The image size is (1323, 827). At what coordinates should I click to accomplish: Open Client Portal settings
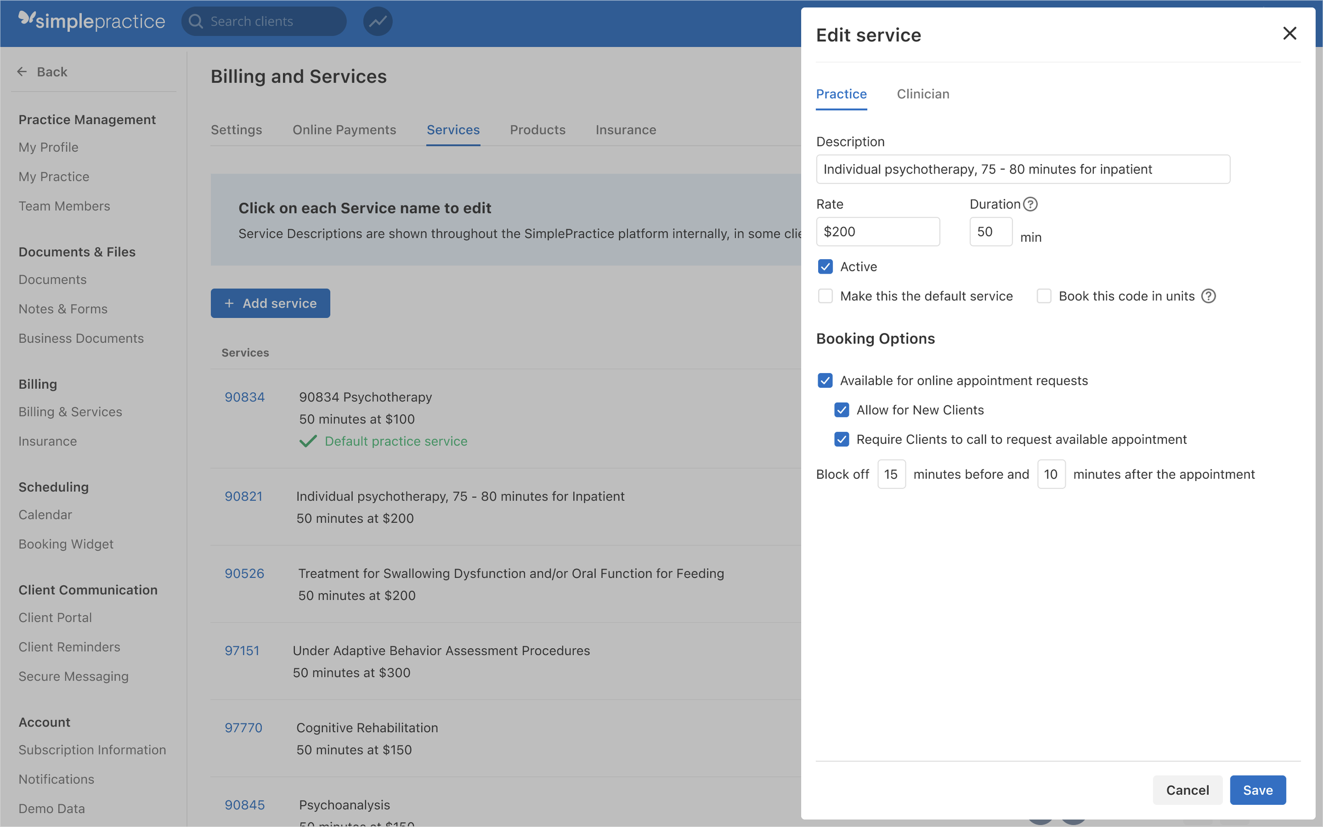tap(55, 617)
